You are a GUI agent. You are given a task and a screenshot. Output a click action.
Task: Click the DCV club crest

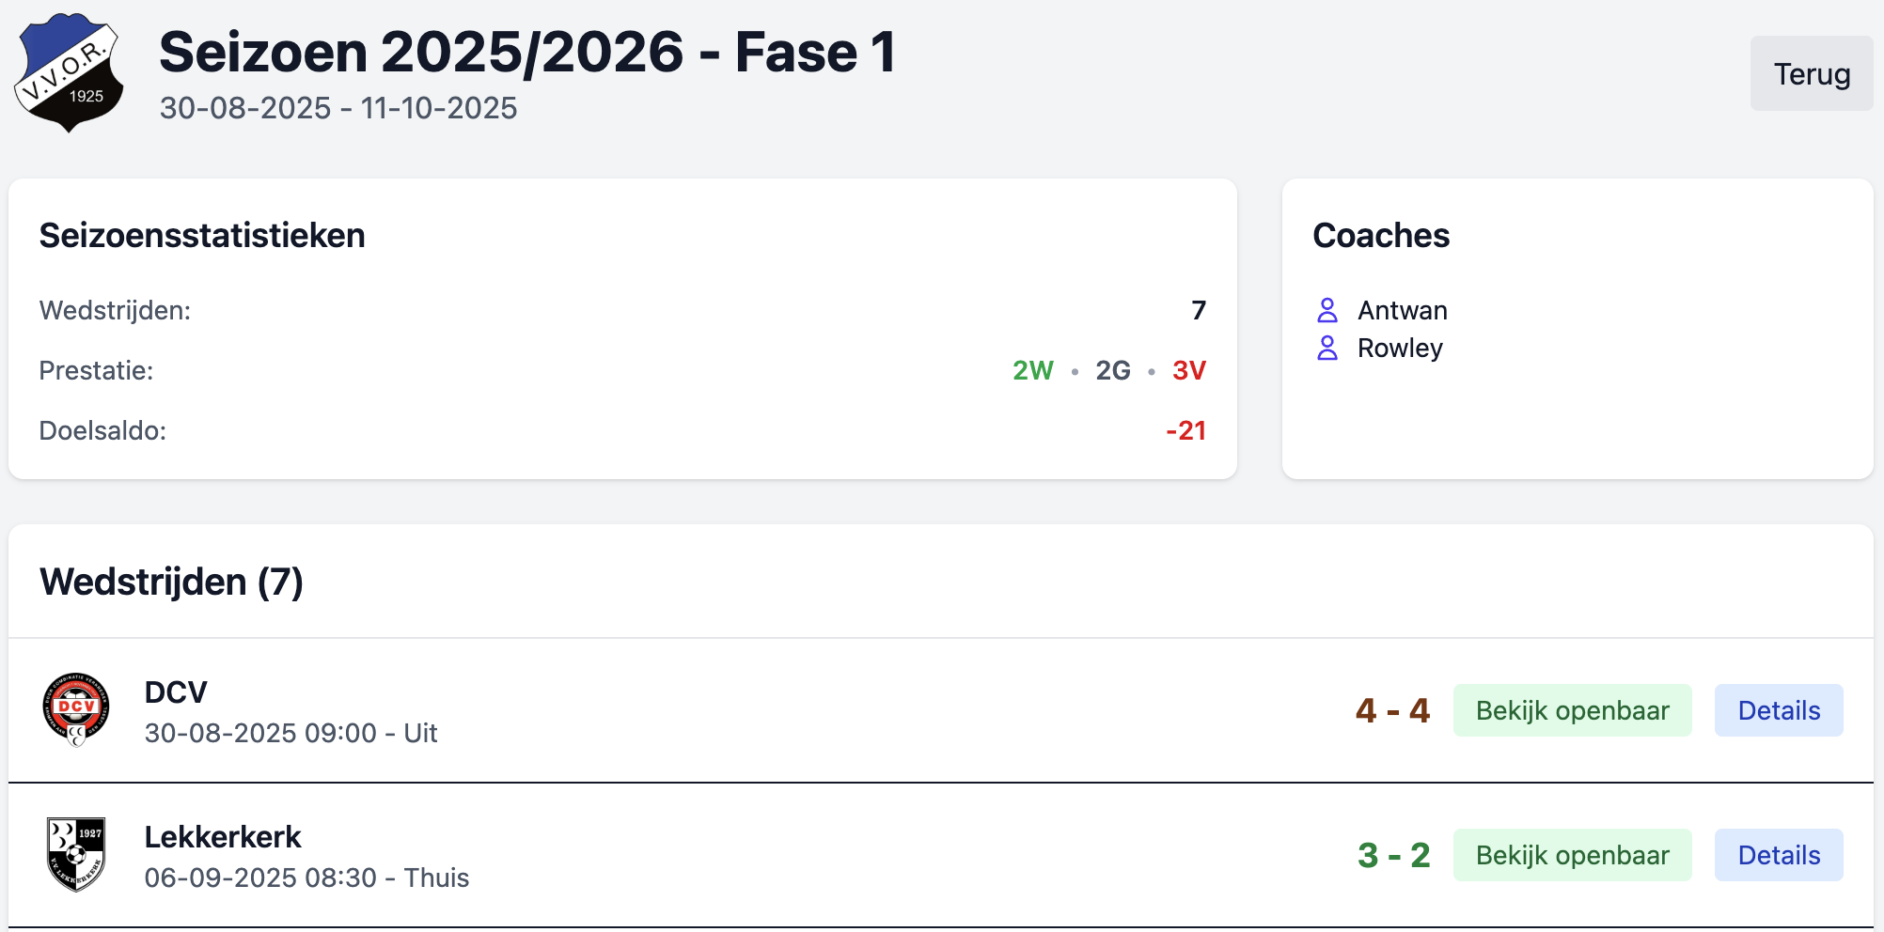[x=76, y=709]
